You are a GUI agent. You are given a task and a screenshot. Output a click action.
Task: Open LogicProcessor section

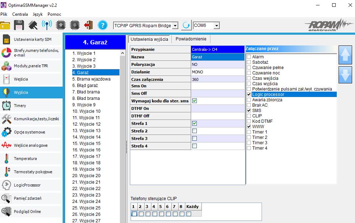[x=31, y=185]
